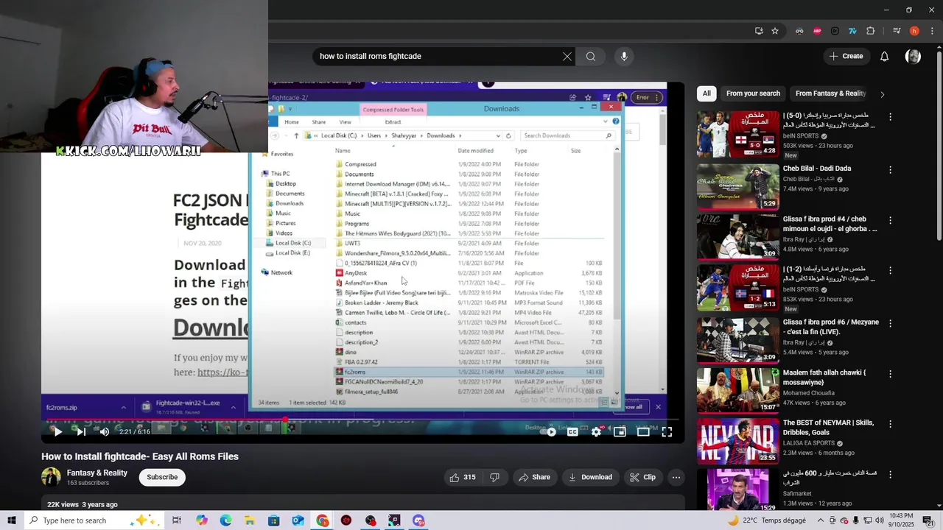Open Task View on taskbar
The image size is (943, 530).
177,520
